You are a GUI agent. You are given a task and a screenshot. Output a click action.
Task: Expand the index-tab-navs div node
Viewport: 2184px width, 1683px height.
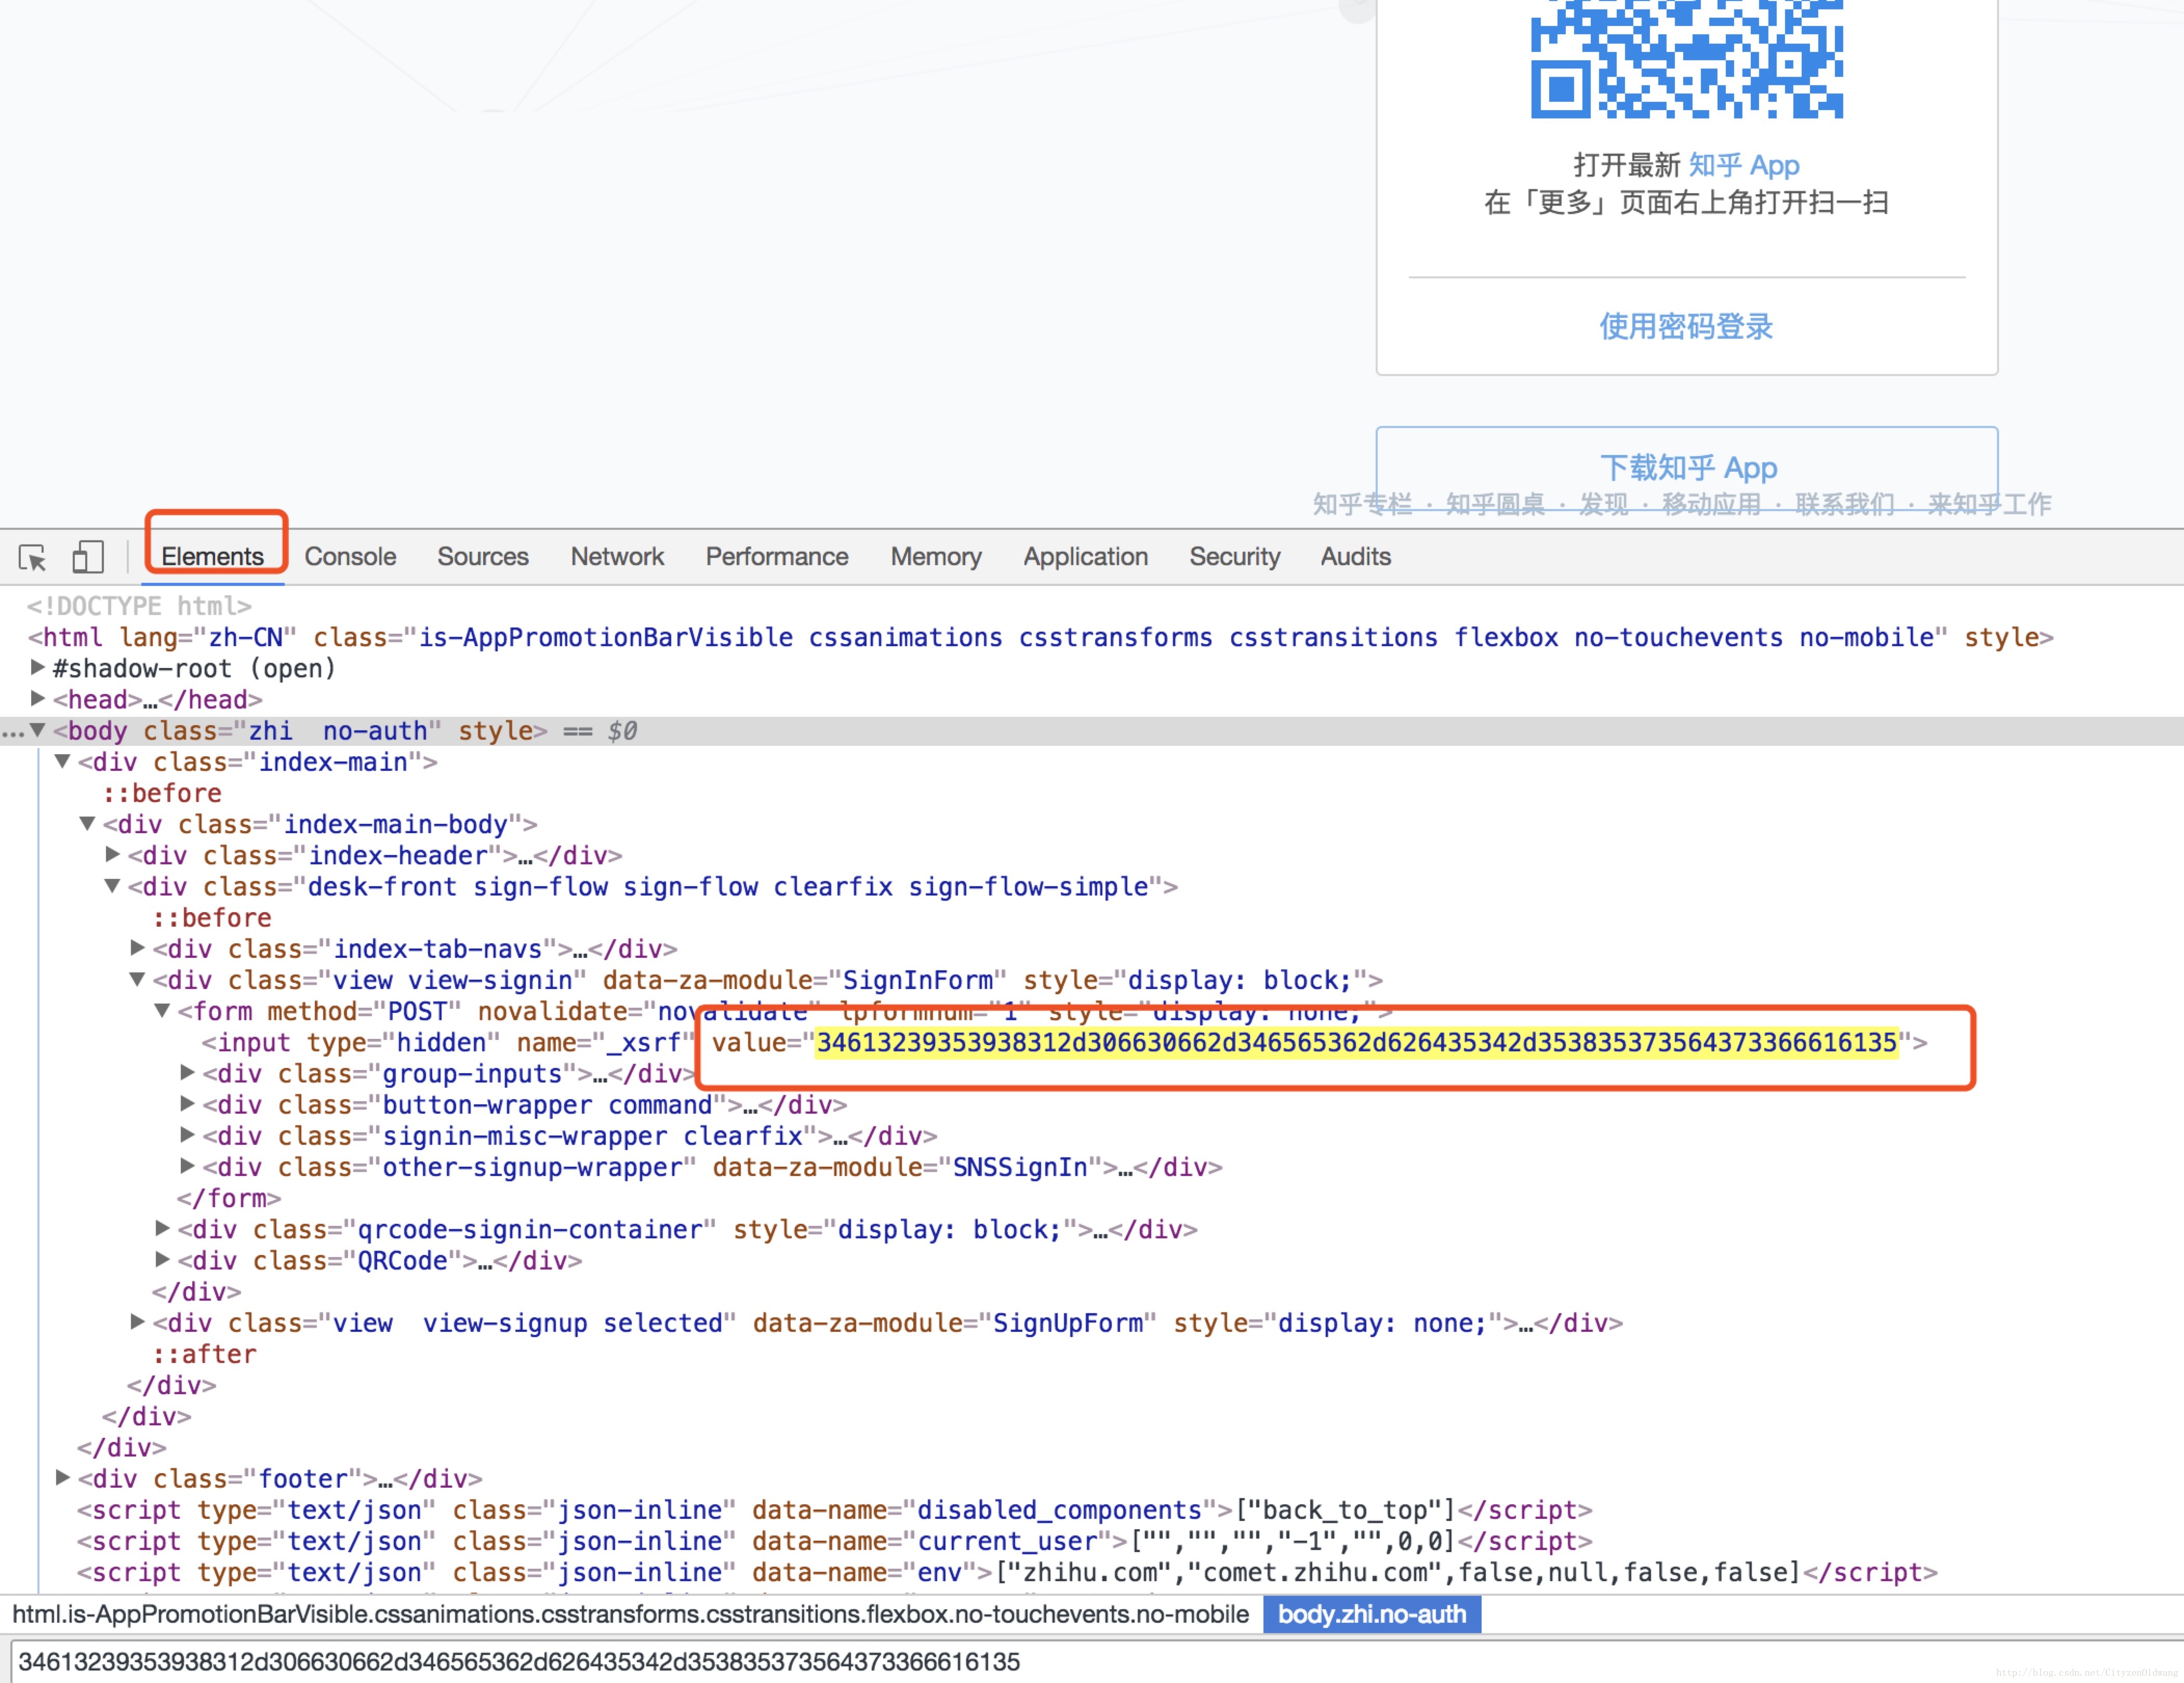point(137,948)
